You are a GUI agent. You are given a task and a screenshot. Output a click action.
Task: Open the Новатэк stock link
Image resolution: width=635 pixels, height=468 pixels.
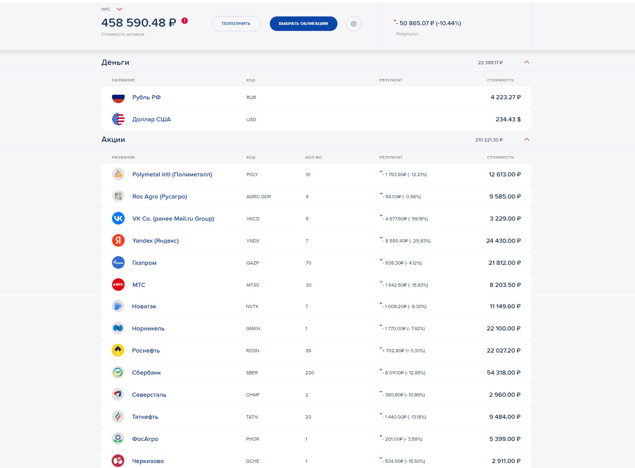pos(144,306)
